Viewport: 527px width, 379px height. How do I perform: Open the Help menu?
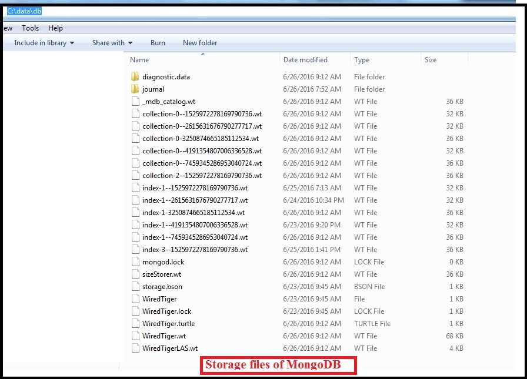click(55, 28)
